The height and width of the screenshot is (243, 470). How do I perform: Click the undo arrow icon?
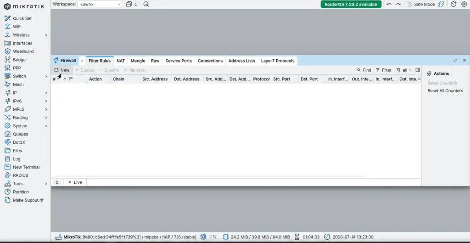coord(389,4)
